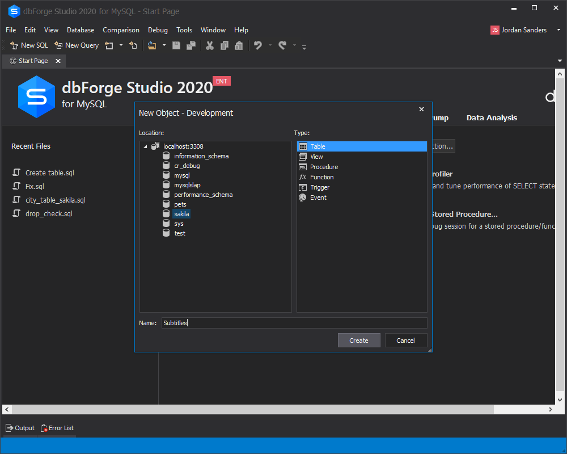
Task: Open the Jordan Sanders account dropdown
Action: click(x=558, y=30)
